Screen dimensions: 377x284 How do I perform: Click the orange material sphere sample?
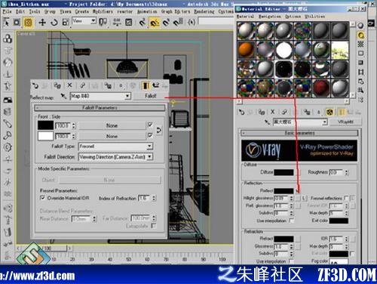tap(246, 50)
